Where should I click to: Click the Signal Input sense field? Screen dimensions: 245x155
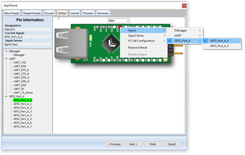(x=27, y=44)
